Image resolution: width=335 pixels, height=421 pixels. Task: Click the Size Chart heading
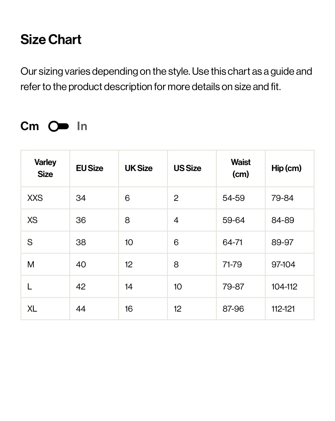tap(51, 39)
